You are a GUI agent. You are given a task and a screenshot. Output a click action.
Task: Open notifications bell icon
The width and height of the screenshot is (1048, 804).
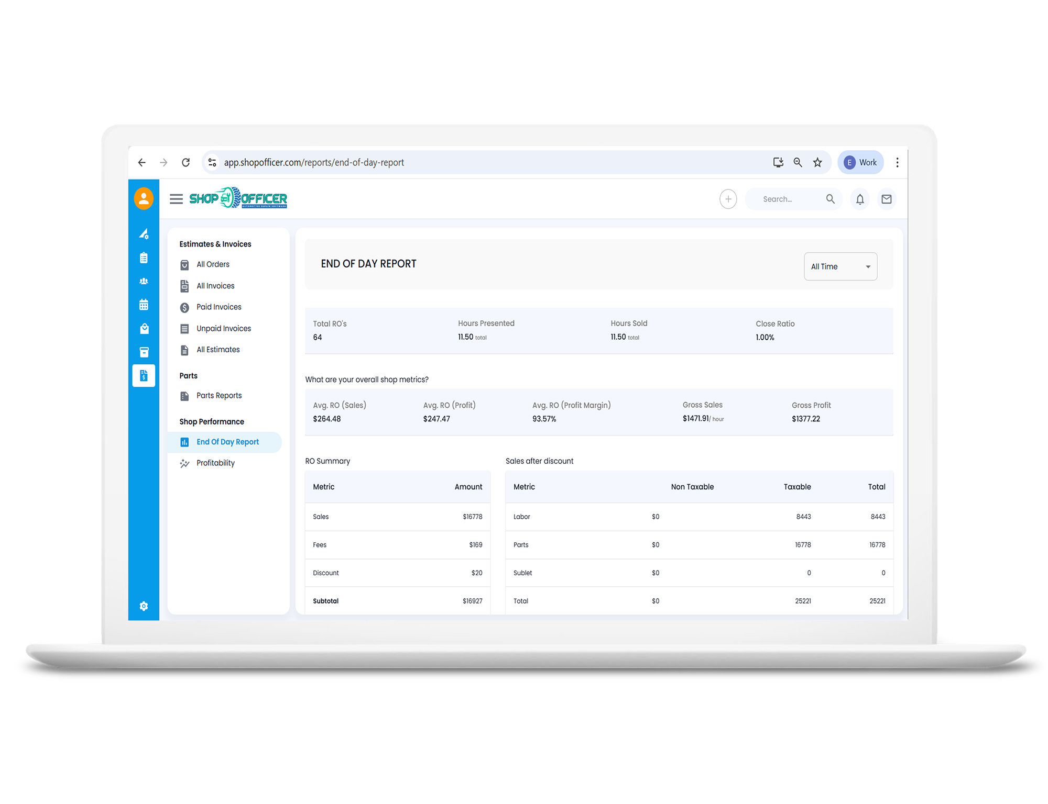pos(860,199)
